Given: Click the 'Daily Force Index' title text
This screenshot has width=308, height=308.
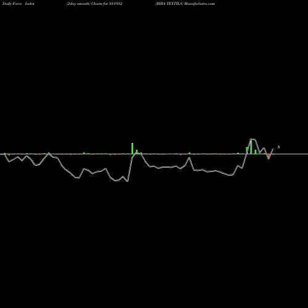Looking at the screenshot, I should (x=18, y=4).
